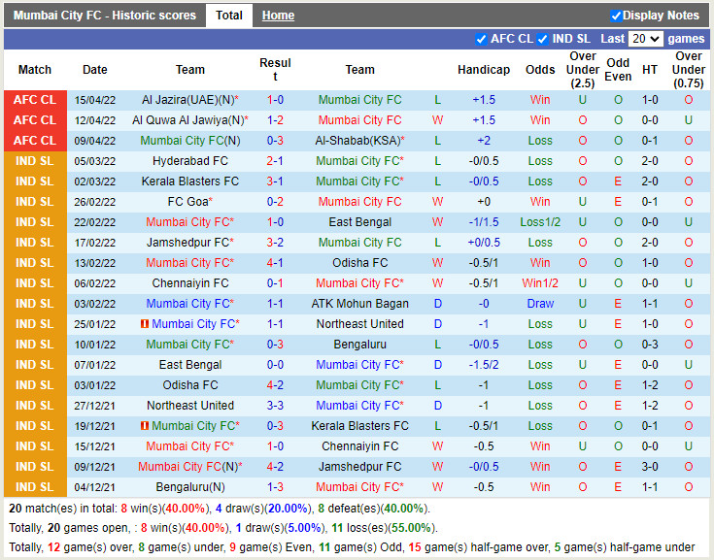714x560 pixels.
Task: Click the 03/01/22 date cell
Action: point(95,385)
